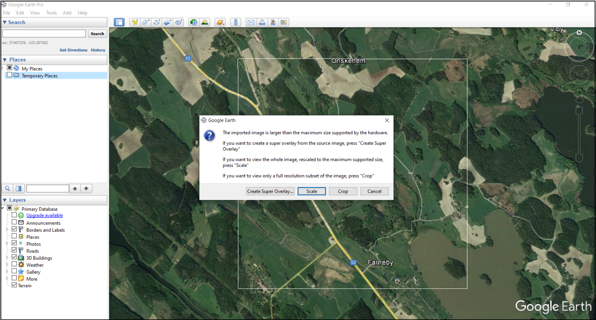Close the Google Earth dialog with X
The image size is (596, 320).
tap(387, 120)
